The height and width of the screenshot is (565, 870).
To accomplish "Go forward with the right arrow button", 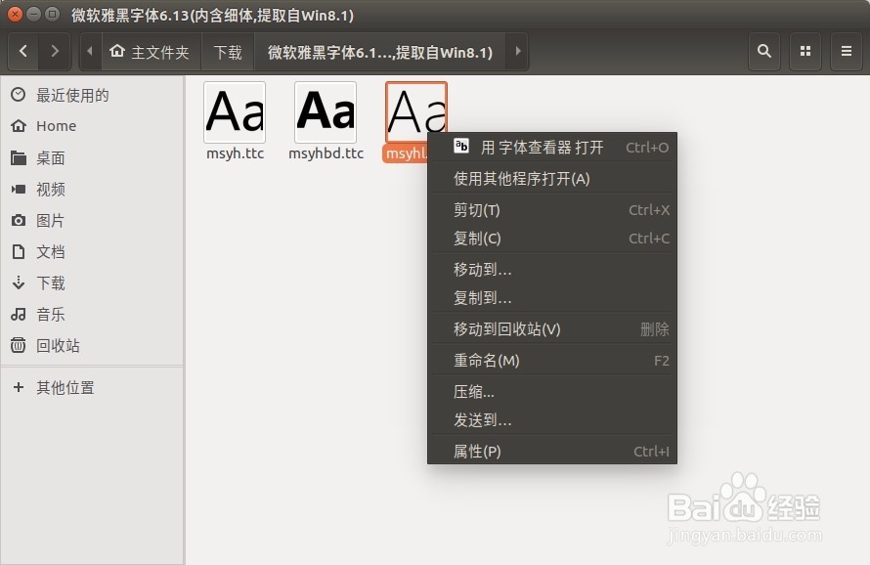I will tap(55, 52).
